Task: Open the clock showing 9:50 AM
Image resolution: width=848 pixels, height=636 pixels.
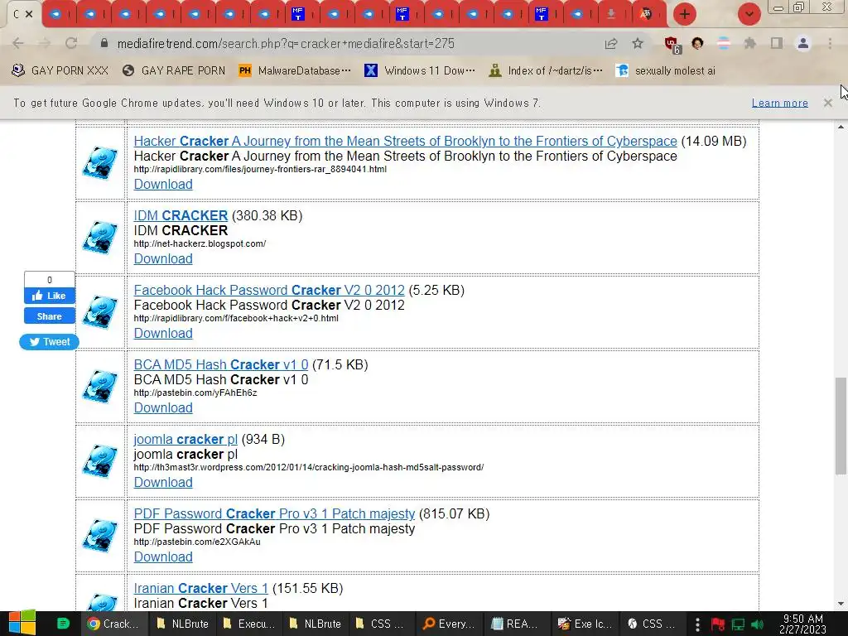Action: [x=802, y=624]
